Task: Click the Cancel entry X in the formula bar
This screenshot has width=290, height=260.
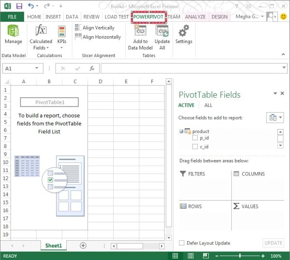Action: point(63,69)
